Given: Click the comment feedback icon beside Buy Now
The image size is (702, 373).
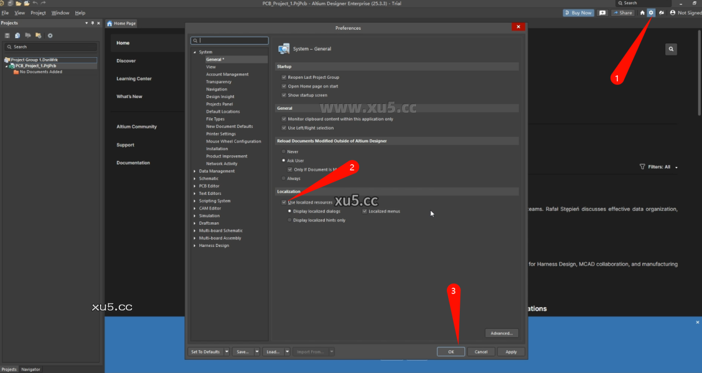Looking at the screenshot, I should [602, 12].
